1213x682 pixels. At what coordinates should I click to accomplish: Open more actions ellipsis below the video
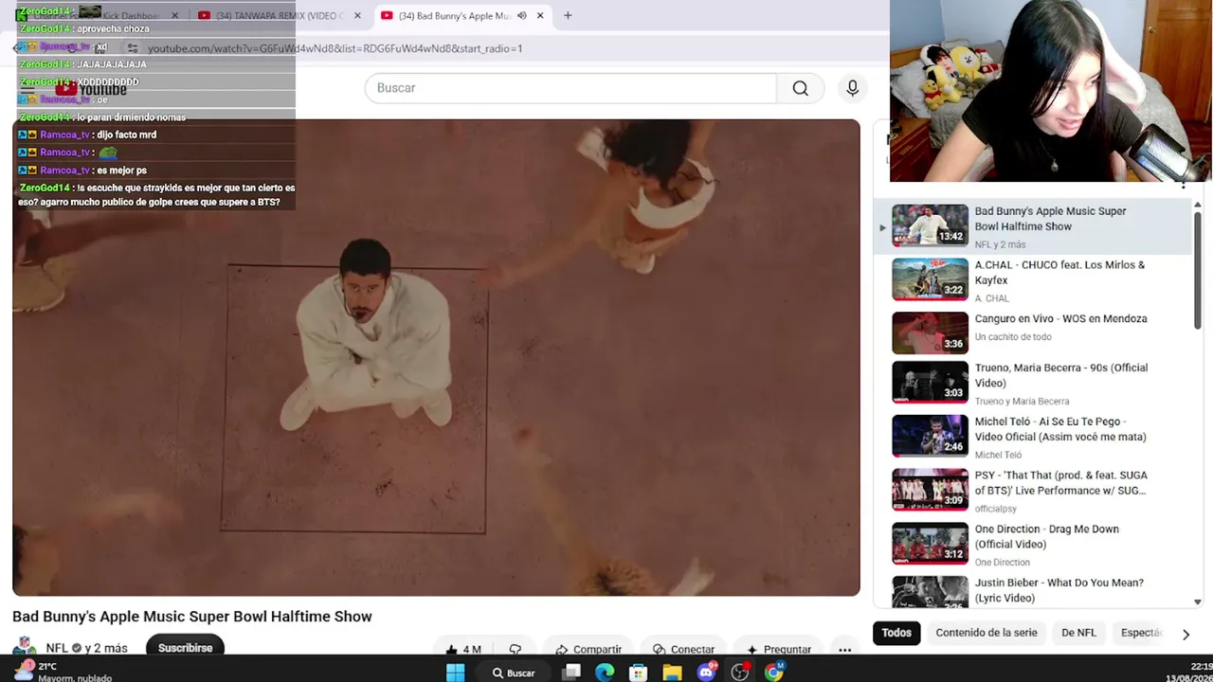844,649
